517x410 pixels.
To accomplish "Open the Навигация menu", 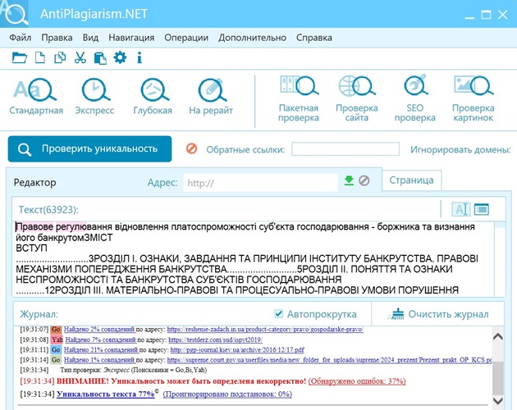I will tap(131, 38).
